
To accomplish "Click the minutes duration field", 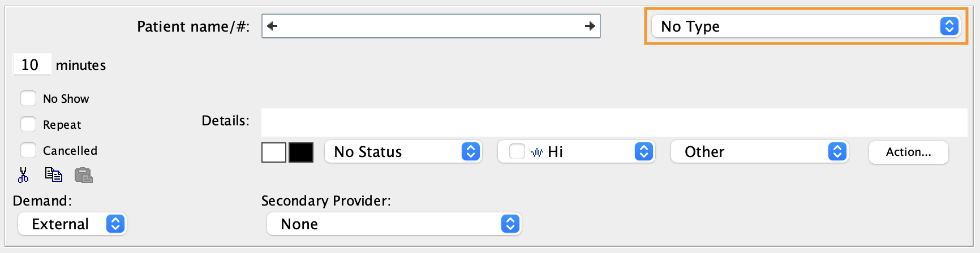I will tap(32, 65).
